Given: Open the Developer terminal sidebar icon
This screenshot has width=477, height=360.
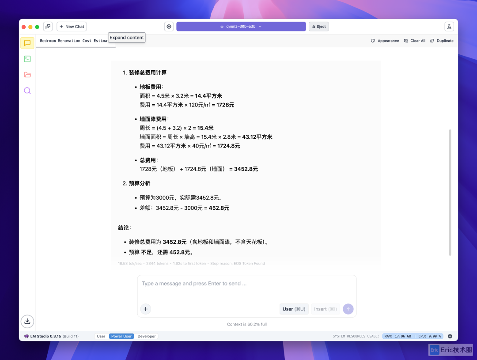Looking at the screenshot, I should pyautogui.click(x=27, y=59).
